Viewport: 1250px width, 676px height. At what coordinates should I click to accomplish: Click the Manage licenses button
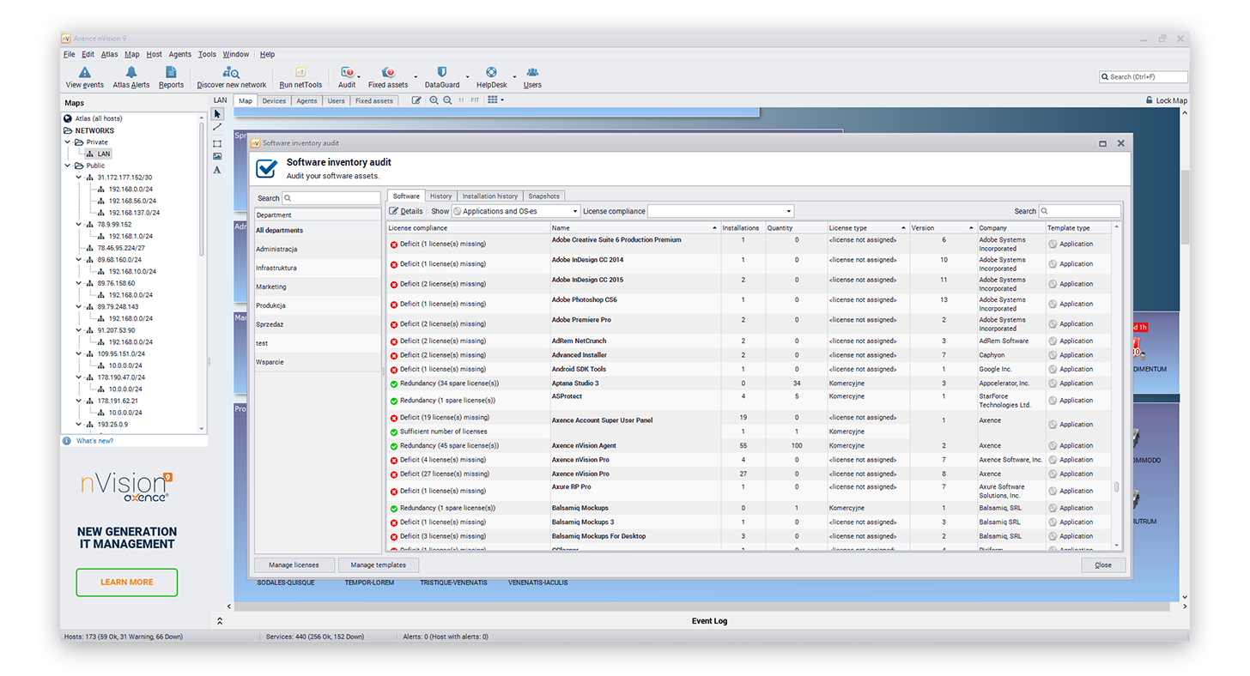click(x=294, y=564)
